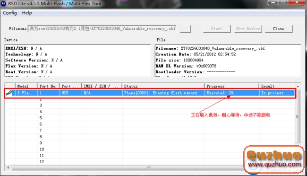Viewport: 307px width, 176px height.
Task: Click the vertical scrollbar thumb of device list
Action: (x=298, y=116)
